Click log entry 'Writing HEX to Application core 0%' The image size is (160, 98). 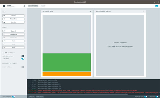49,84
